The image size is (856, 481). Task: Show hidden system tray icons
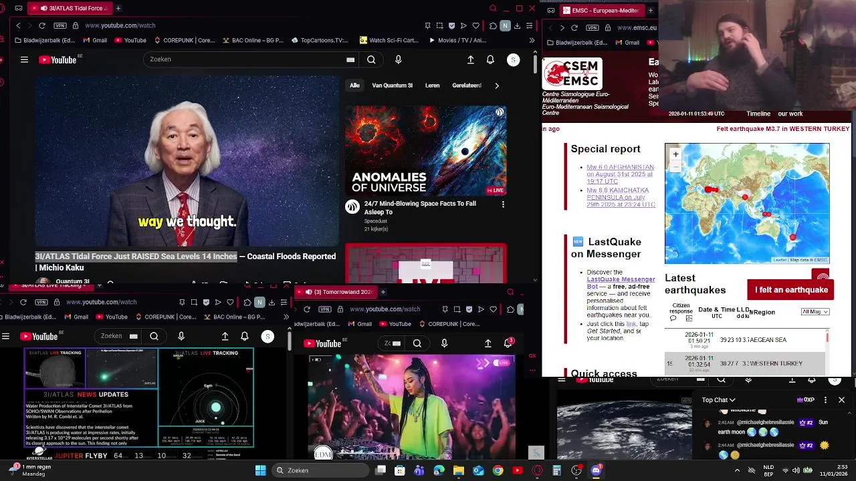tap(737, 470)
